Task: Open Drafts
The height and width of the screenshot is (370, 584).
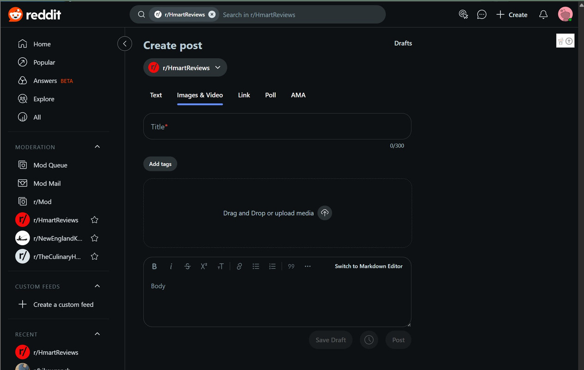Action: (x=403, y=43)
